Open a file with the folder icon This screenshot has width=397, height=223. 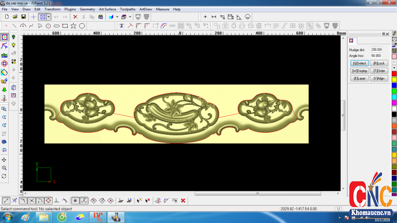[x=15, y=17]
